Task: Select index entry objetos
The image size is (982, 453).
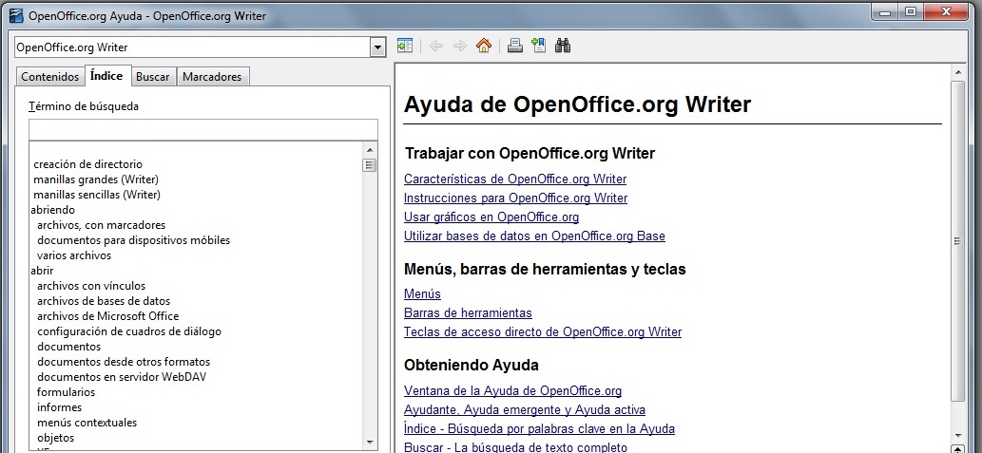Action: coord(55,438)
